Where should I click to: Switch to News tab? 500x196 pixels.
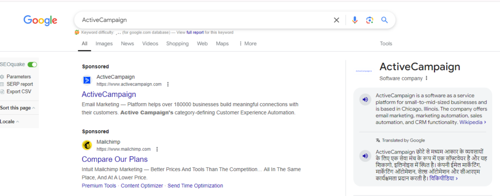(x=127, y=44)
